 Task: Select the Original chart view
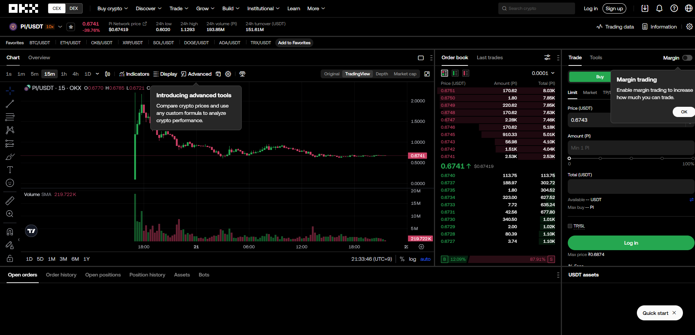[332, 74]
